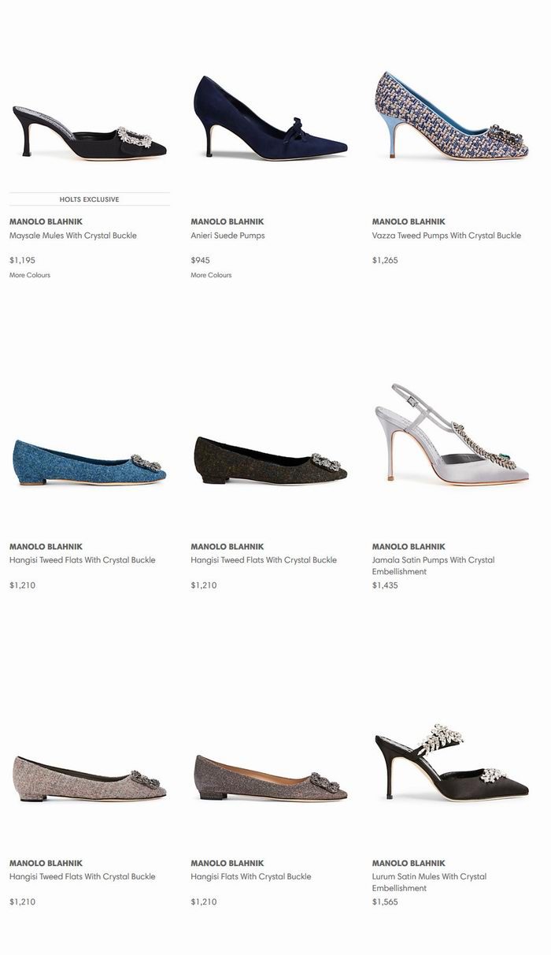Screen dimensions: 551x955
Task: Open the dark green Hangisi tweed flat image
Action: coord(271,460)
